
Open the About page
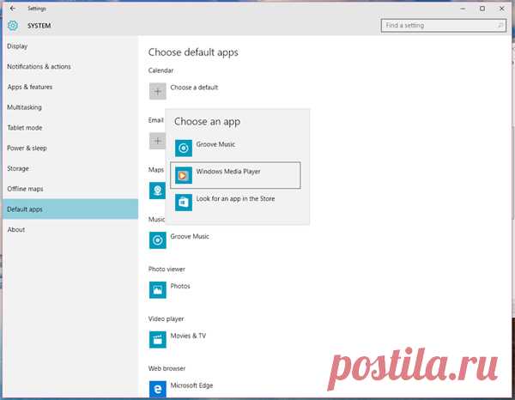click(x=70, y=229)
